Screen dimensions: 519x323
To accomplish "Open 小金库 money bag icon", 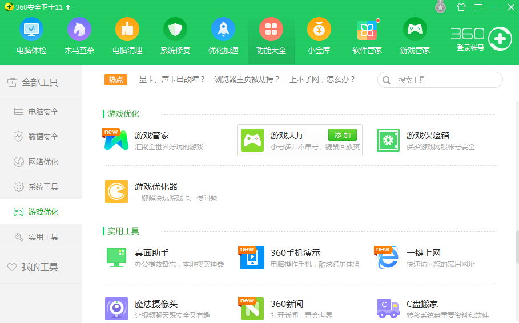I will tap(319, 30).
